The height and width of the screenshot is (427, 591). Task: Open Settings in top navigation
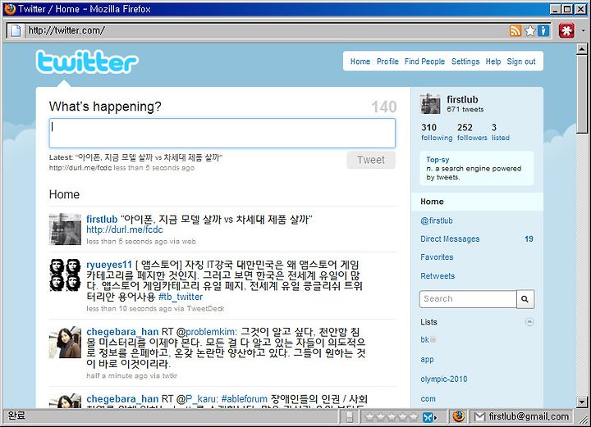click(x=465, y=61)
